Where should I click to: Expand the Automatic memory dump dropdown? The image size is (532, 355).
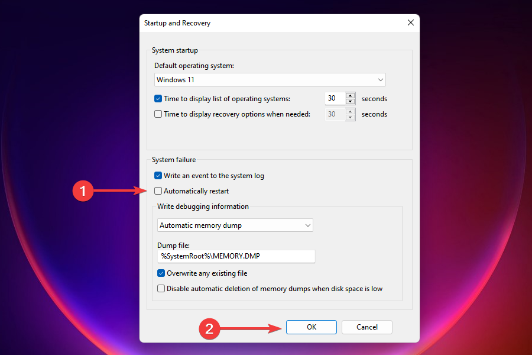[235, 225]
